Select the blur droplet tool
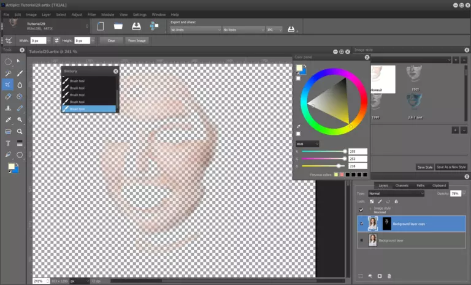 click(20, 85)
